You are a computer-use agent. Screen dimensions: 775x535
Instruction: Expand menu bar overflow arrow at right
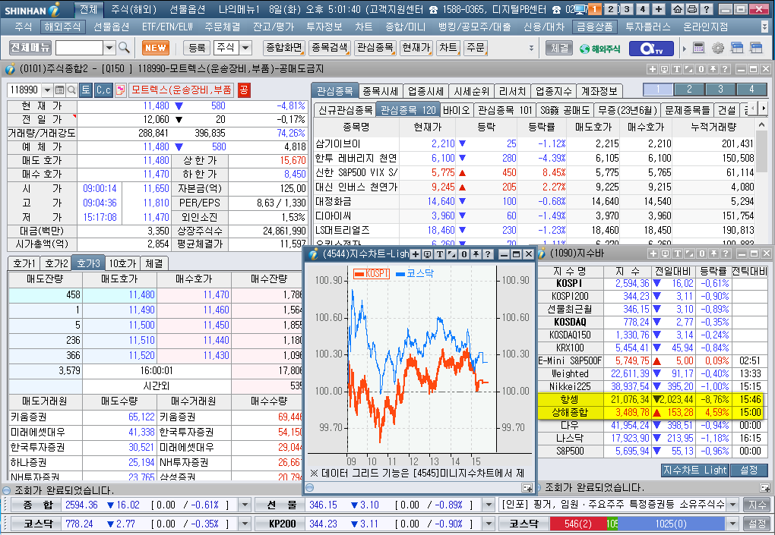(765, 27)
